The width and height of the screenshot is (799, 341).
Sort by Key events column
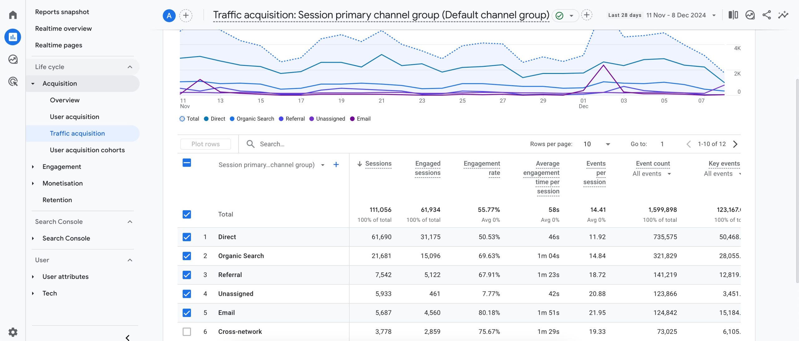(724, 163)
